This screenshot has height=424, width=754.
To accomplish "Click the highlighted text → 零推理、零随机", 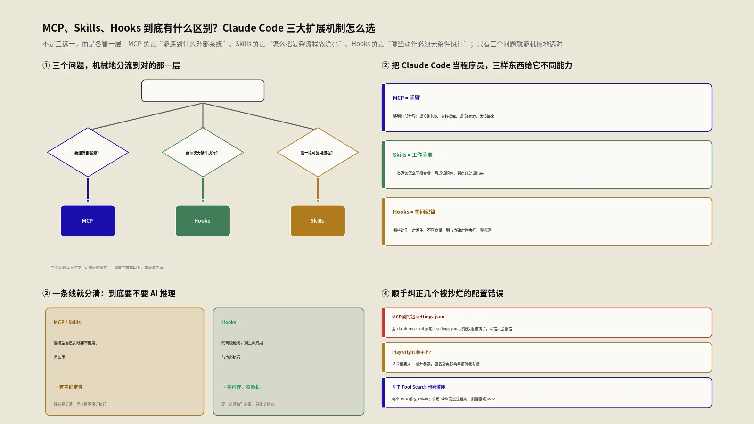I will coord(241,387).
